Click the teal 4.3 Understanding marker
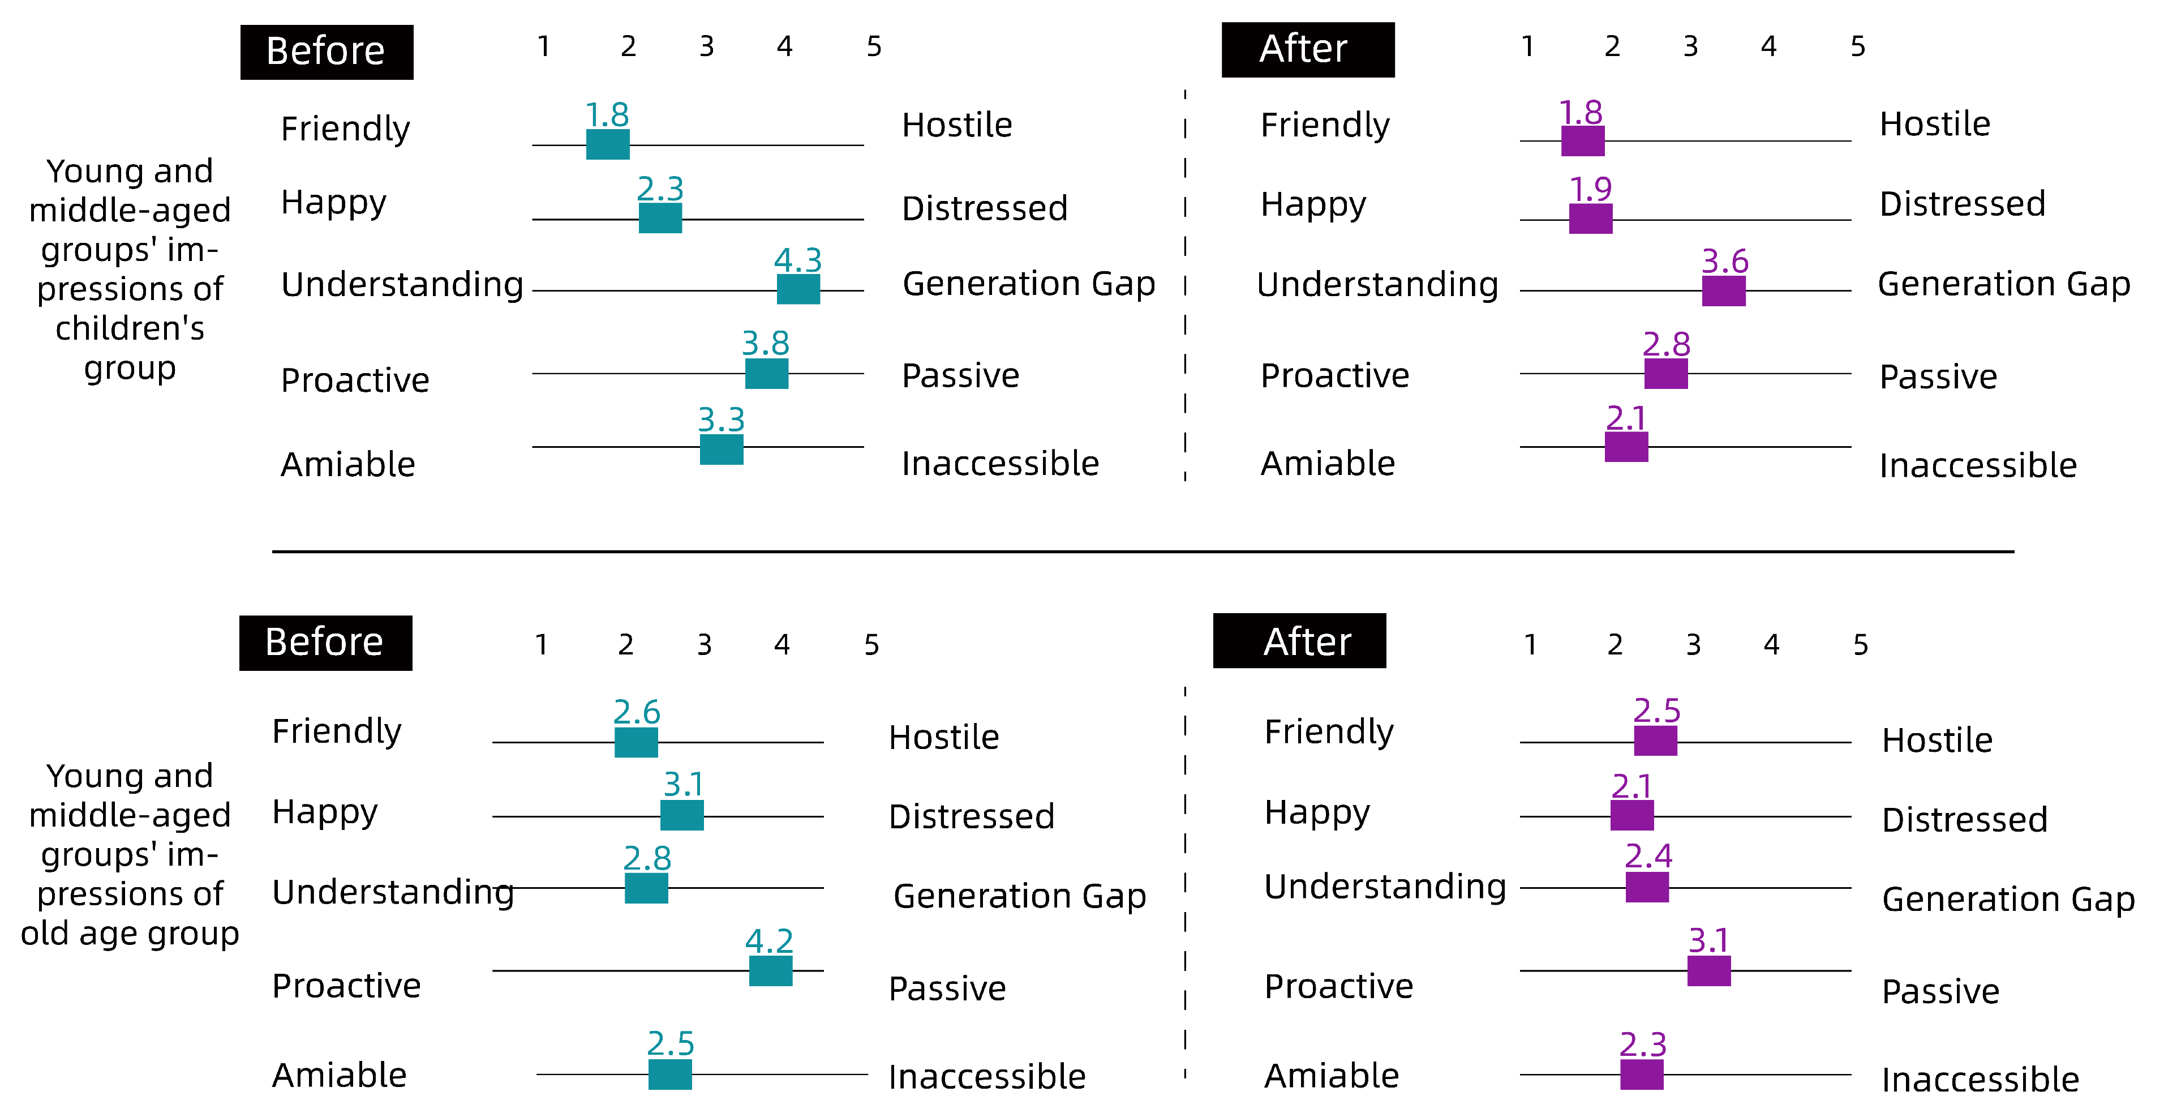Screen dimensions: 2164x1117 798,289
